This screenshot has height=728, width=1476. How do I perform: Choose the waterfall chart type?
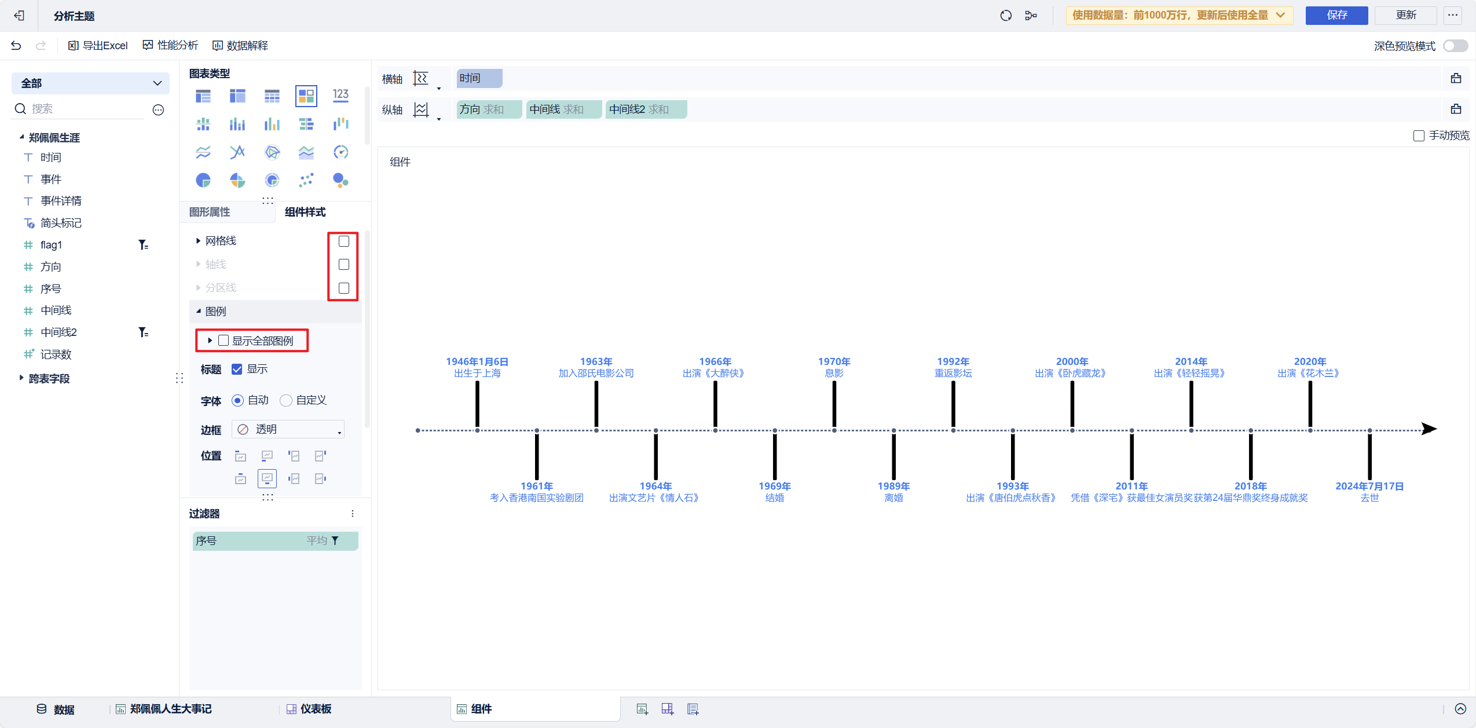click(340, 124)
